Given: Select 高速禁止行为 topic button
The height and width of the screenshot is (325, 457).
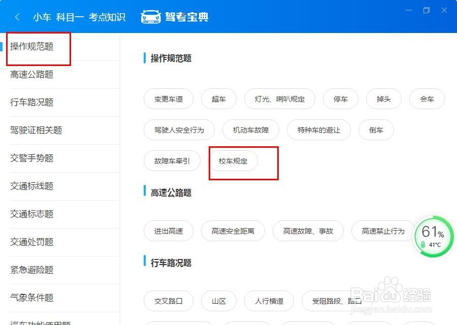Looking at the screenshot, I should 383,231.
